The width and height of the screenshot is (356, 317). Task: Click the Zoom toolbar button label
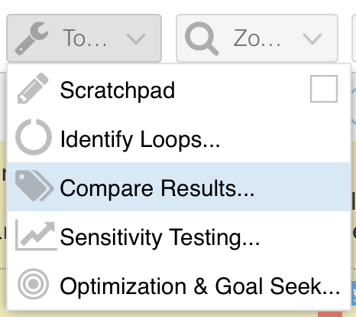pos(257,38)
